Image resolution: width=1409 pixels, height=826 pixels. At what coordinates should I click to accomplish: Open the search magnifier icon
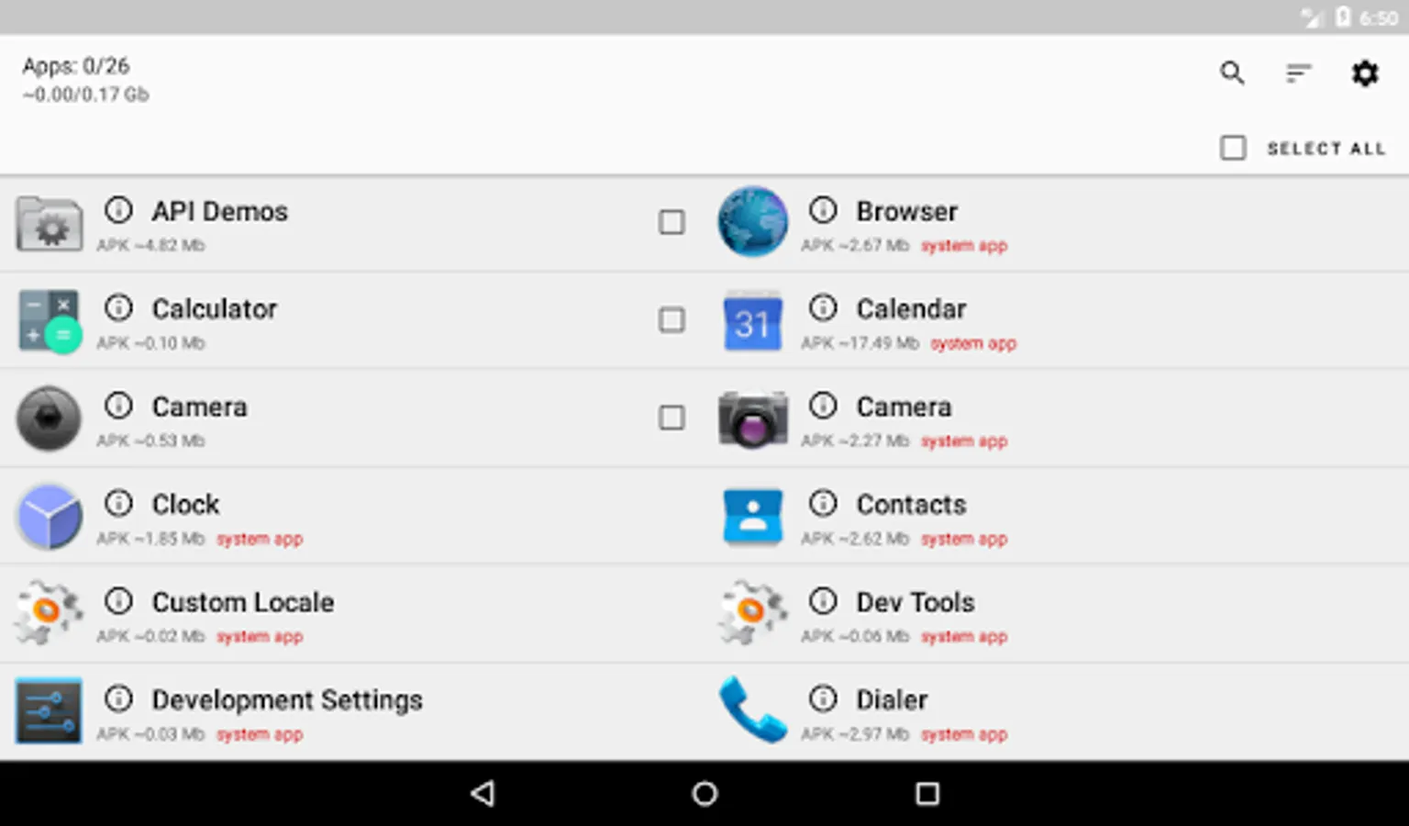click(1232, 73)
